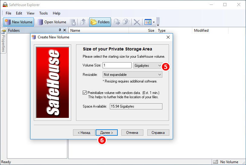This screenshot has width=246, height=165.
Task: Uncheck Preinitialize volume with random data
Action: click(x=85, y=92)
